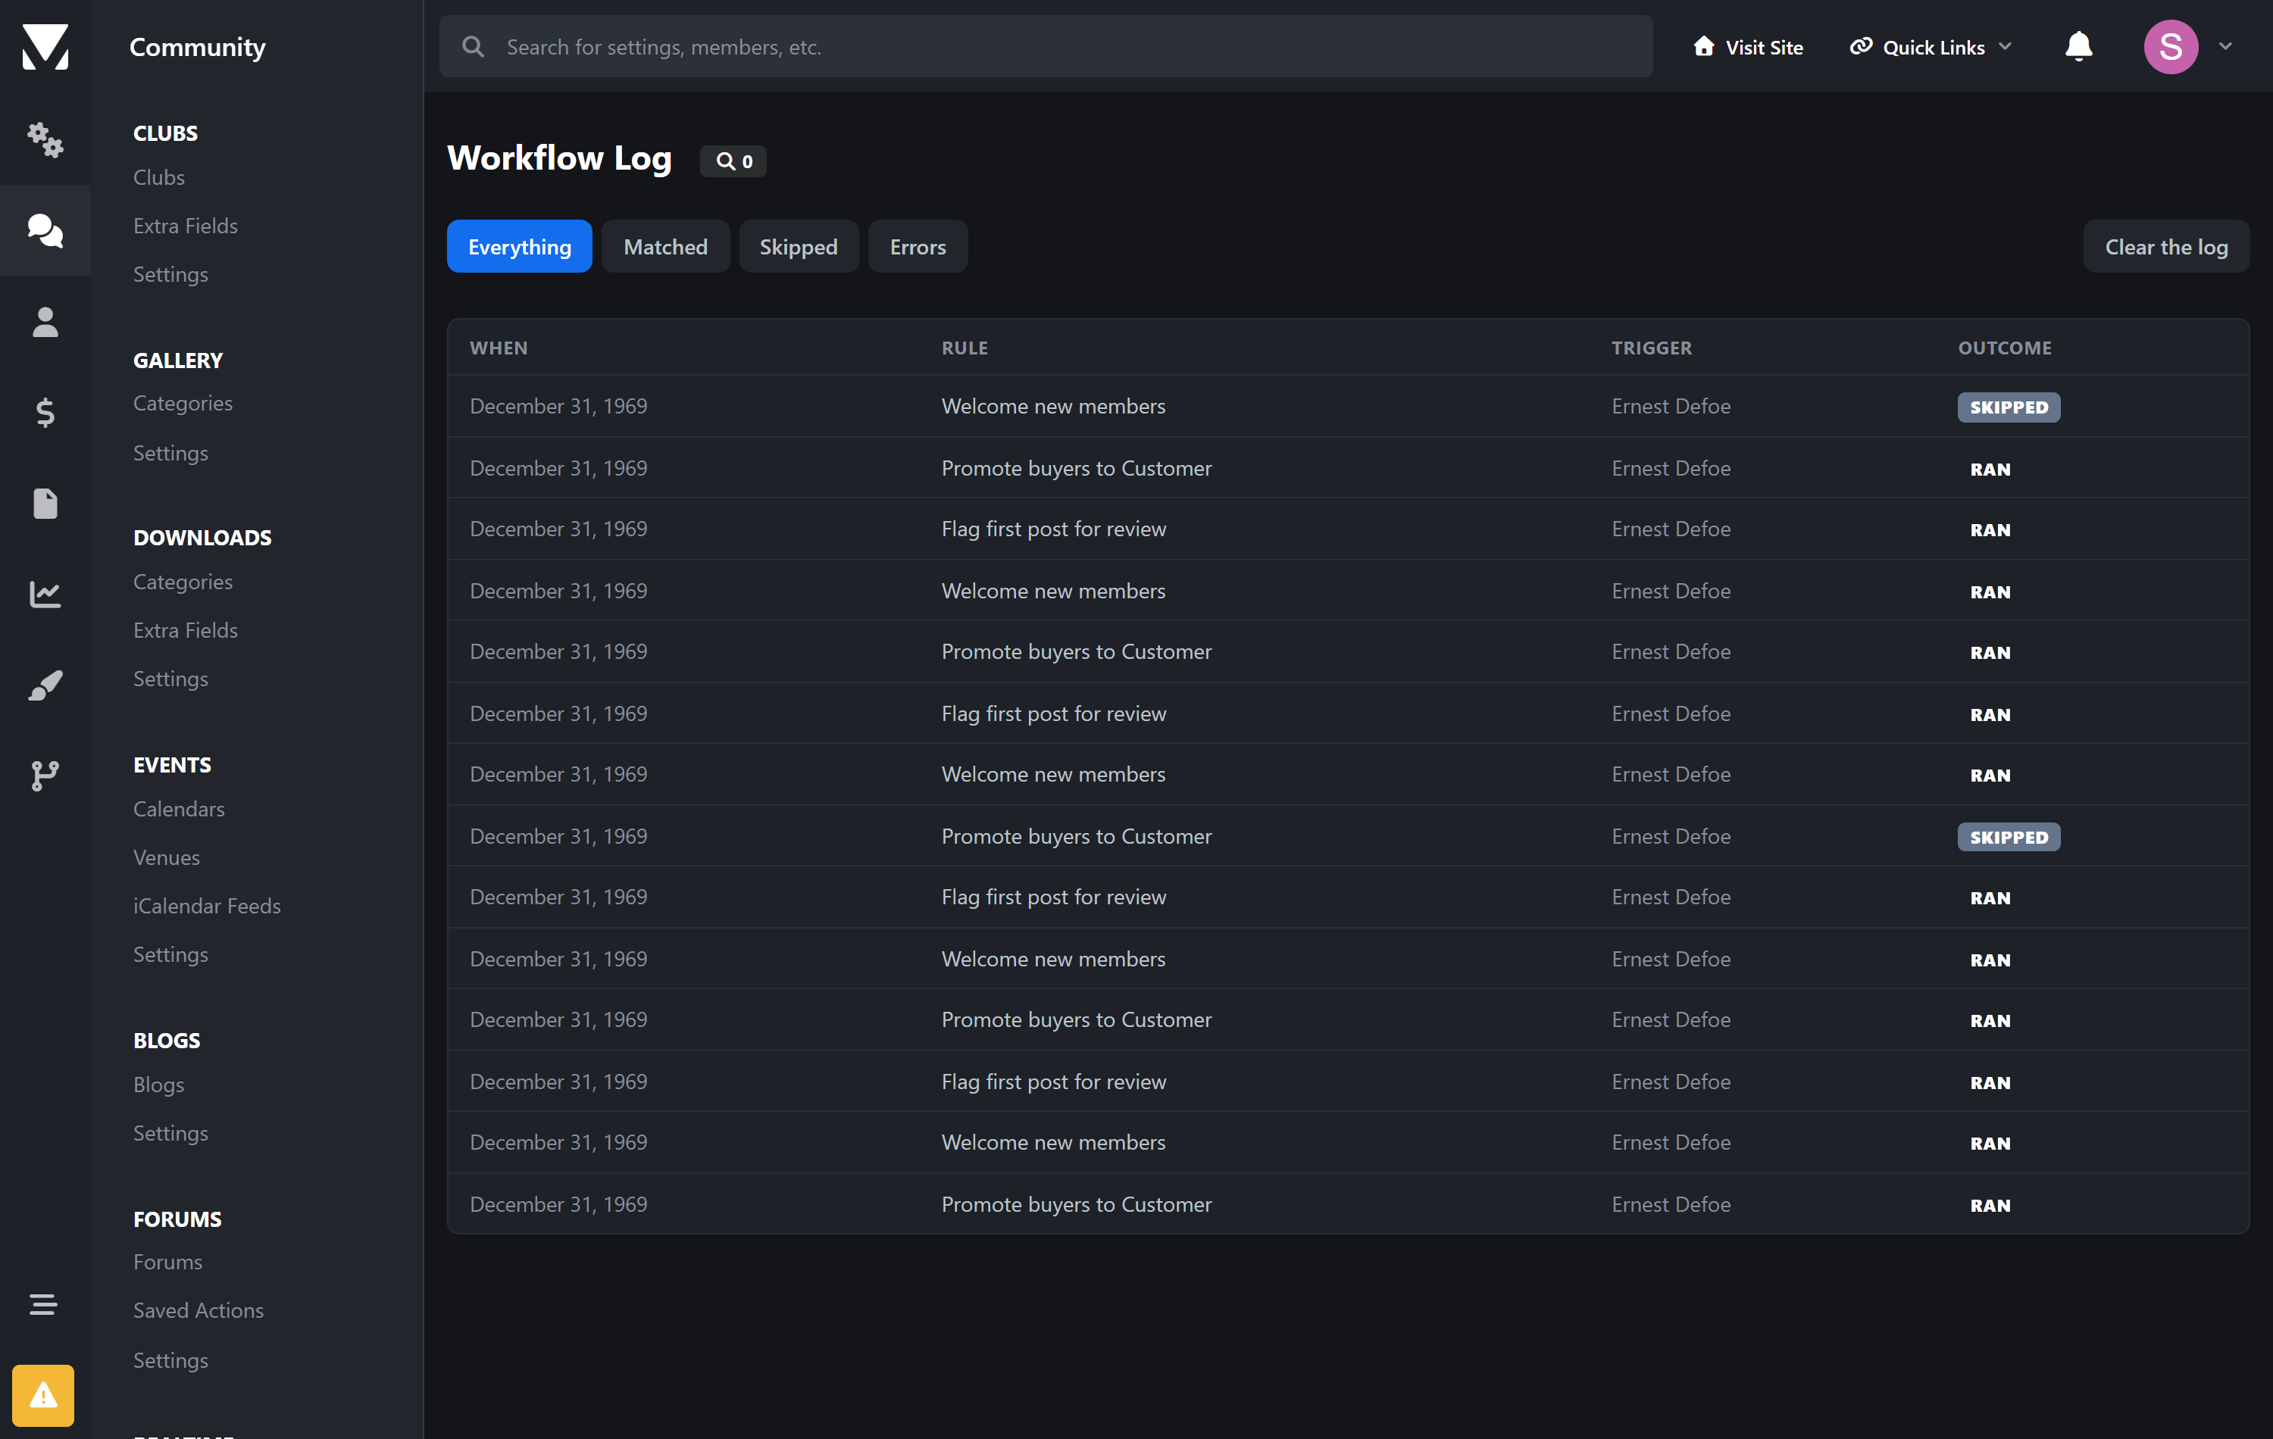Click the search magnifier icon in search bar
The height and width of the screenshot is (1439, 2273).
[x=473, y=46]
